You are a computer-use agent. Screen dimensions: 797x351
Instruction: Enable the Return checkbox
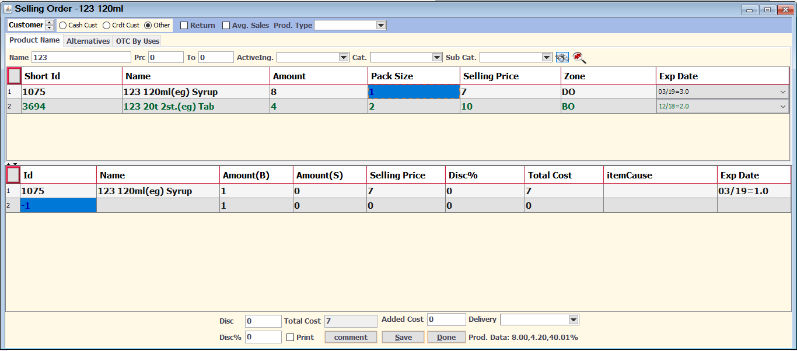(x=184, y=25)
